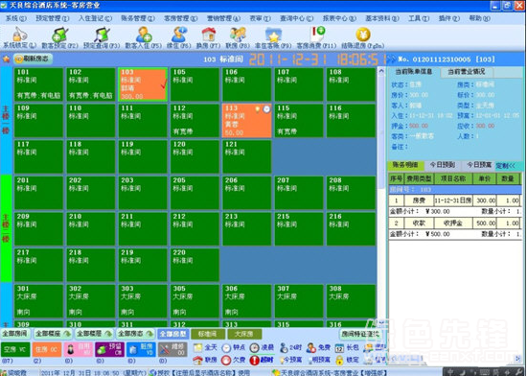Toggle the repair rooms (维修 OO) status filter
The image size is (527, 376).
pyautogui.click(x=172, y=349)
